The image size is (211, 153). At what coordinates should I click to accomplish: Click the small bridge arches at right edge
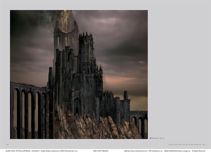(140, 121)
